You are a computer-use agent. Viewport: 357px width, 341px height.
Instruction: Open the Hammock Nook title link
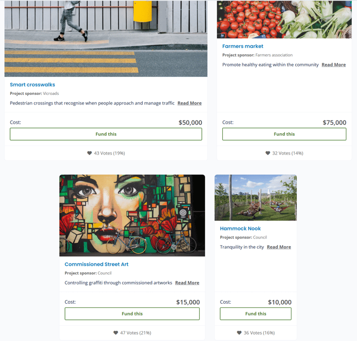click(x=240, y=229)
